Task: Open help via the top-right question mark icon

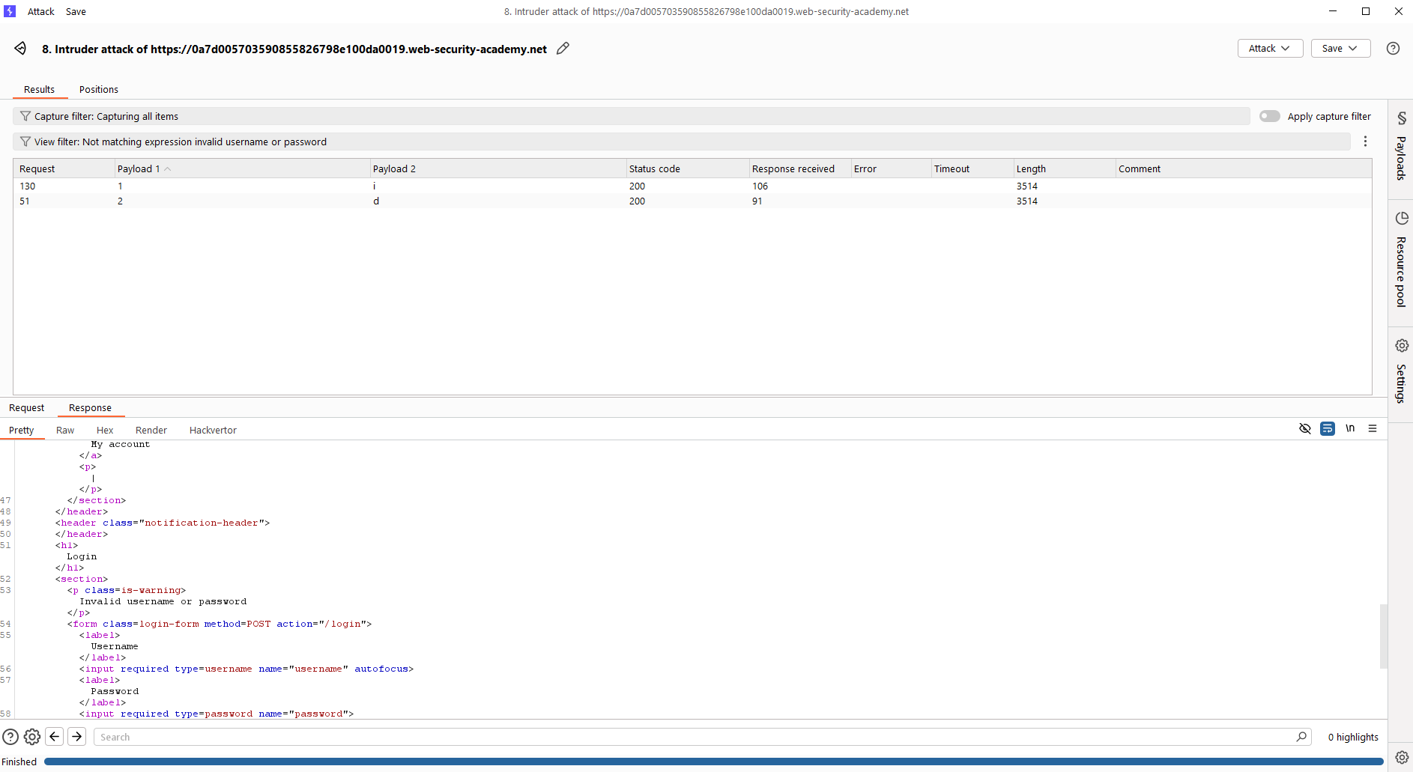Action: click(1393, 49)
